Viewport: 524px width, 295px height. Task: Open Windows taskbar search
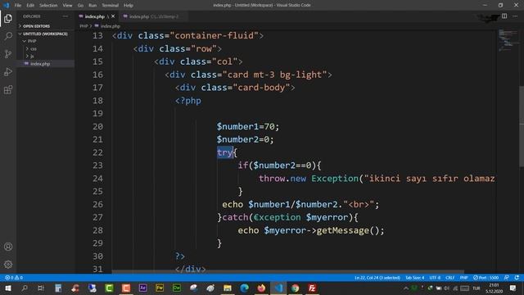tap(25, 288)
